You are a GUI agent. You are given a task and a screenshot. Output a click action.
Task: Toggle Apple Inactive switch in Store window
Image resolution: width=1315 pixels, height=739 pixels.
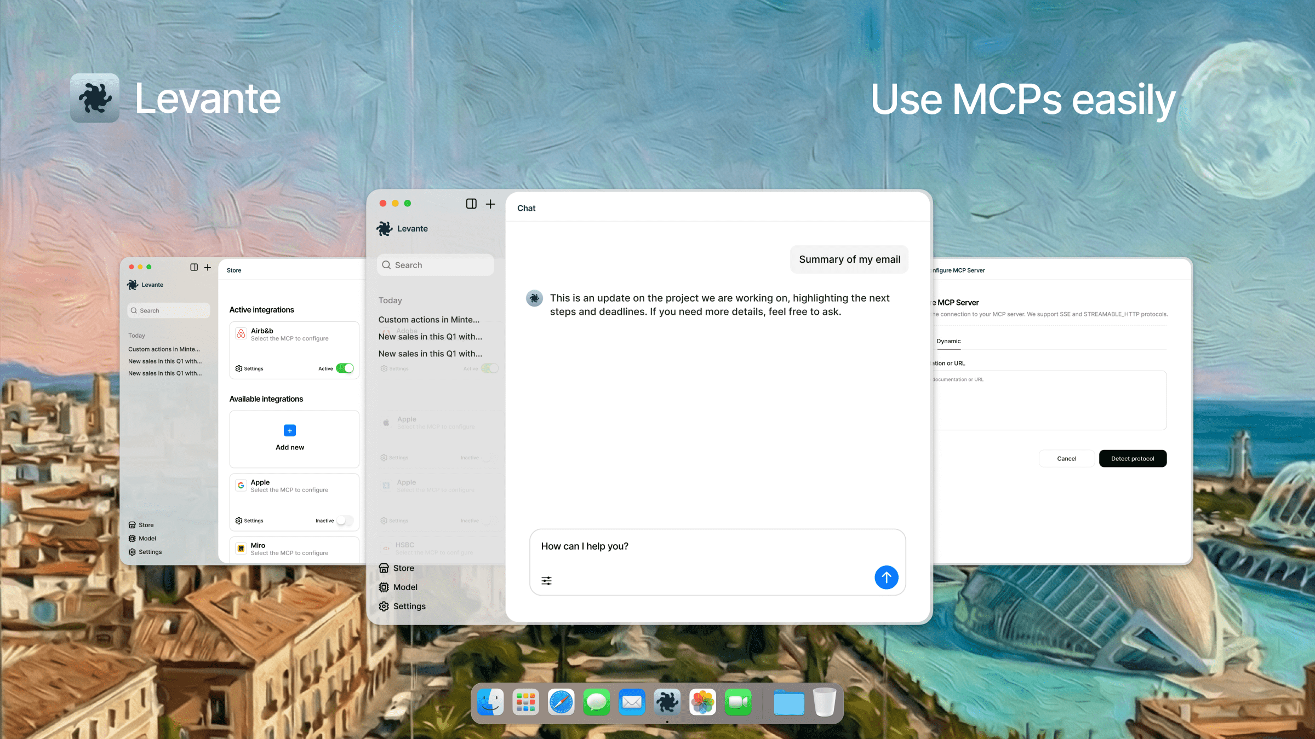345,521
